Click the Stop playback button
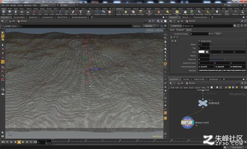 pos(19,142)
